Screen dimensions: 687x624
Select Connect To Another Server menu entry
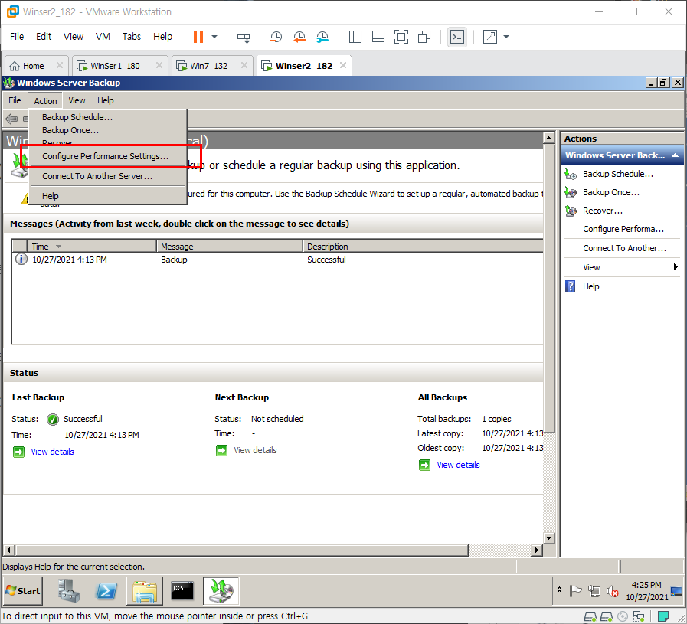pos(108,176)
